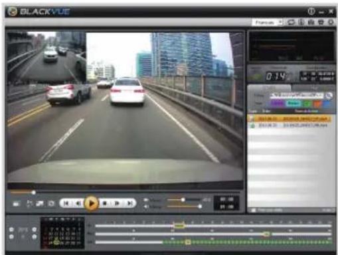Click the 0:14 speed display
This screenshot has width=338, height=255.
276,76
